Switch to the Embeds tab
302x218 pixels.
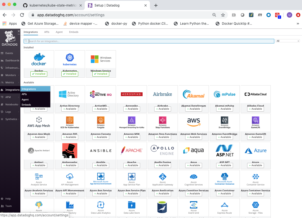[x=74, y=32]
